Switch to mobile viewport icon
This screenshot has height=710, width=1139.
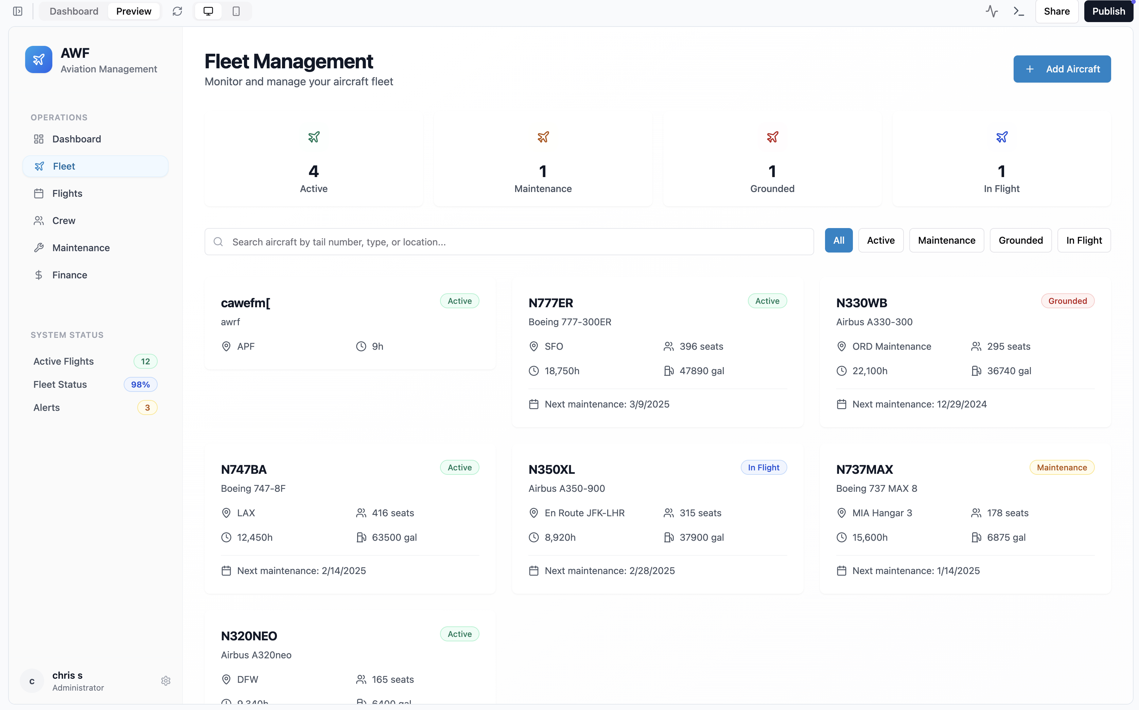coord(236,11)
